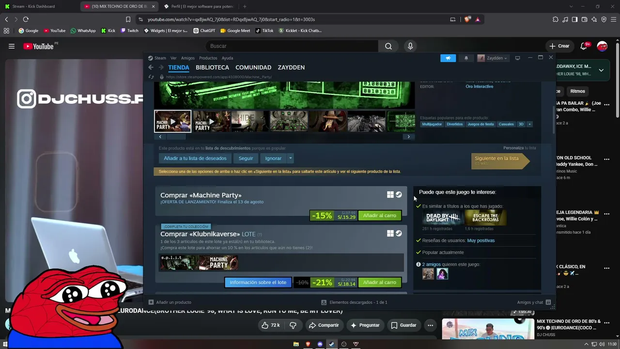620x349 pixels.
Task: Play the first Machine Party trailer thumbnail
Action: 173,122
